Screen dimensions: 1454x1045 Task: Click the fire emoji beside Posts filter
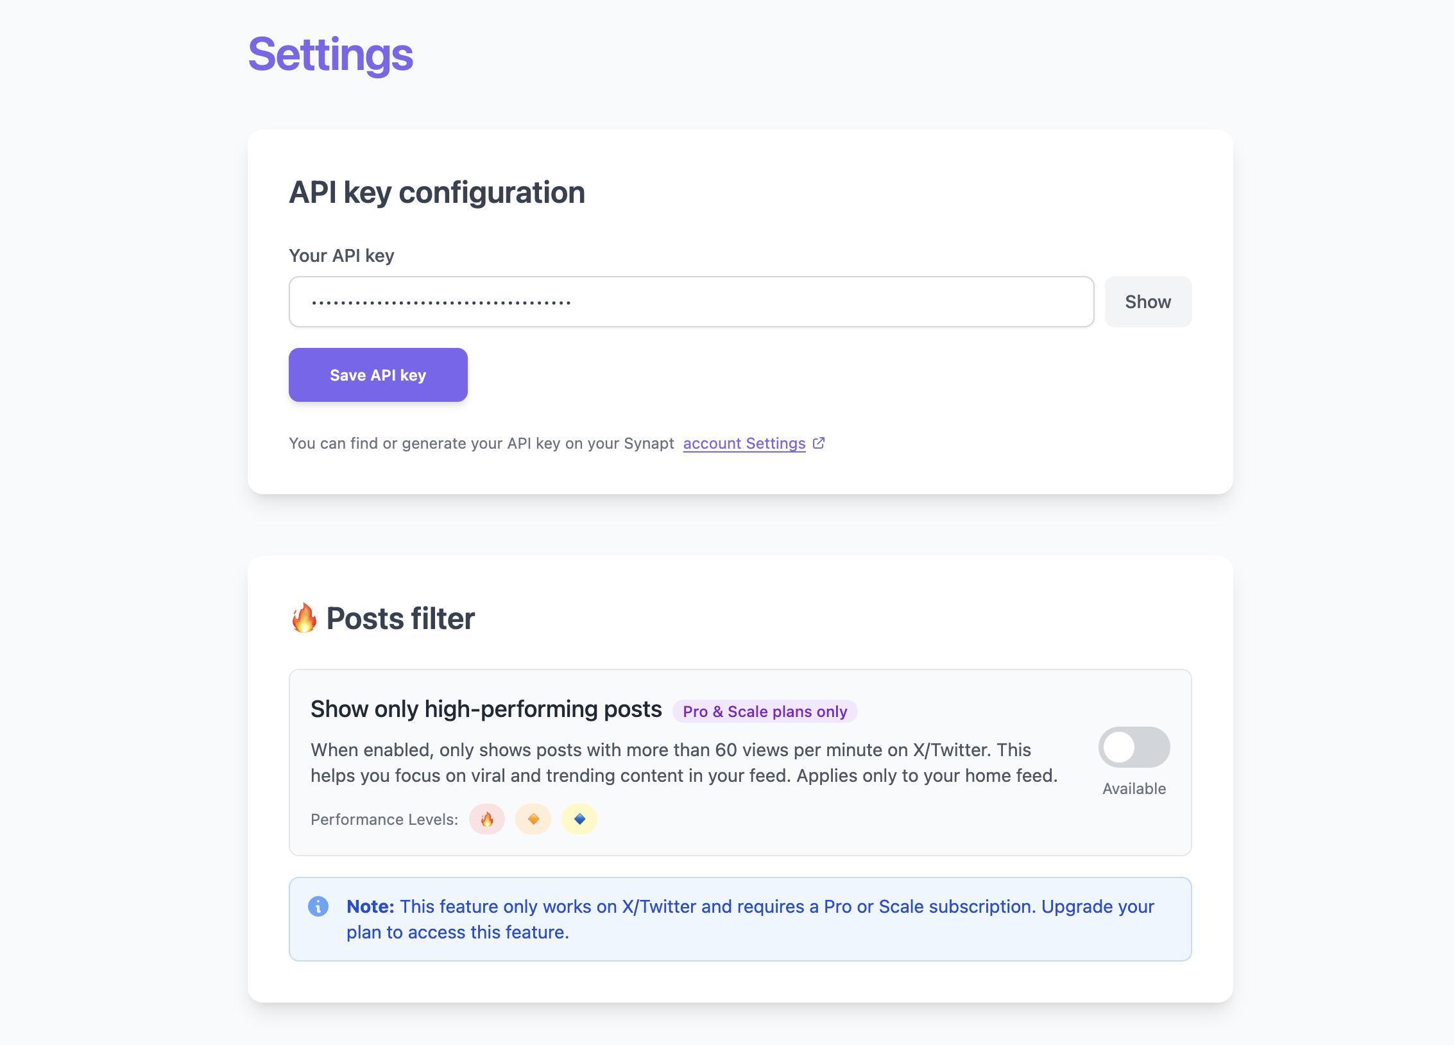(304, 618)
